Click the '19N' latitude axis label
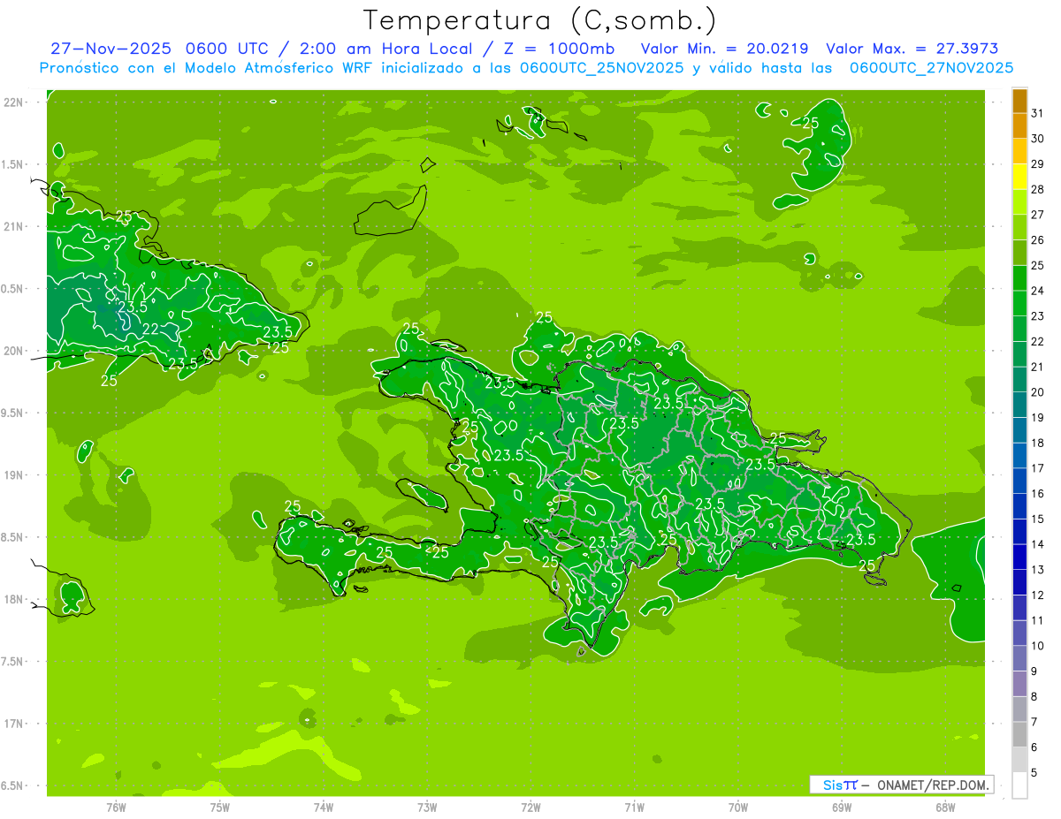The width and height of the screenshot is (1061, 819). (x=12, y=475)
